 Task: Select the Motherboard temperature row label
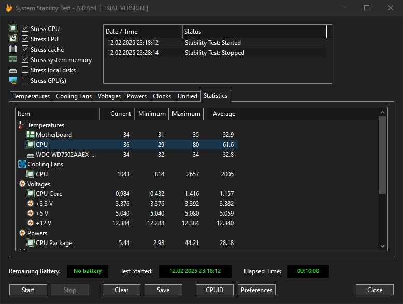[x=54, y=135]
